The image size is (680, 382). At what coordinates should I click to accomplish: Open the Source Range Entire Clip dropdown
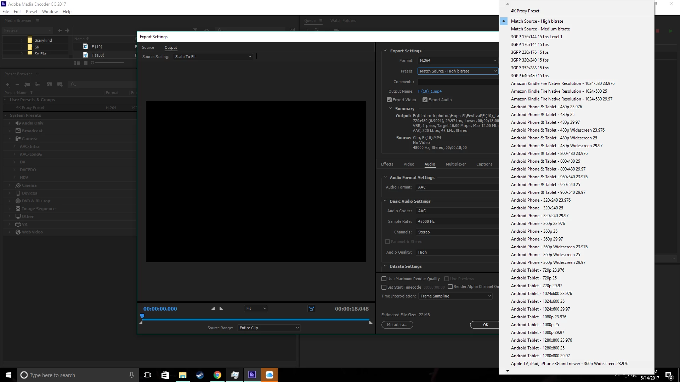(269, 328)
